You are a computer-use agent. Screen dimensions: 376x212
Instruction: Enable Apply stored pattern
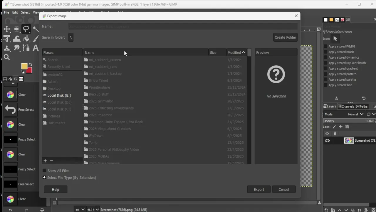pos(325,74)
